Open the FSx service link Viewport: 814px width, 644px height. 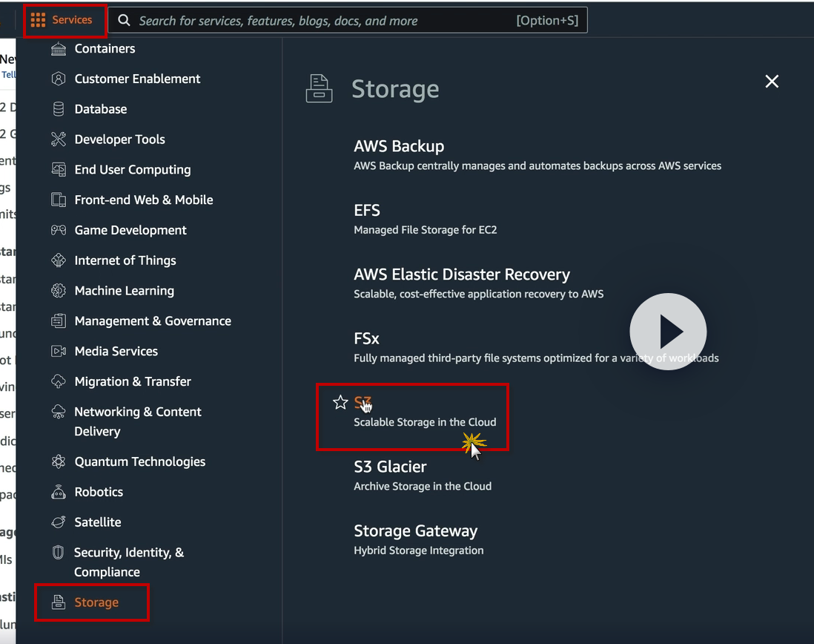pos(366,338)
